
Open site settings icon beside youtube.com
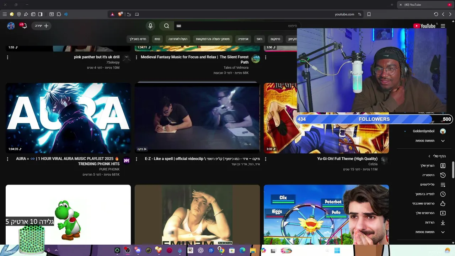360,14
